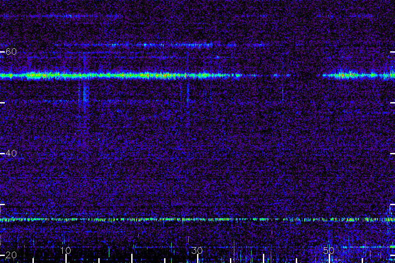395x263 pixels.
Task: Click the 10 label on the horizontal axis
Action: point(65,250)
